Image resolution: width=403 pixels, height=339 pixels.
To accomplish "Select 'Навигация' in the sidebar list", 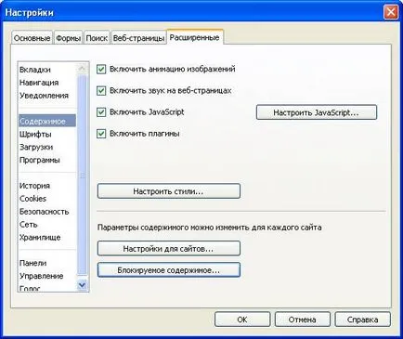I will (47, 83).
